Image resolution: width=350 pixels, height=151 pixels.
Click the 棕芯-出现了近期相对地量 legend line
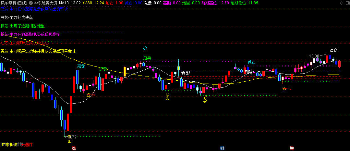[23, 26]
